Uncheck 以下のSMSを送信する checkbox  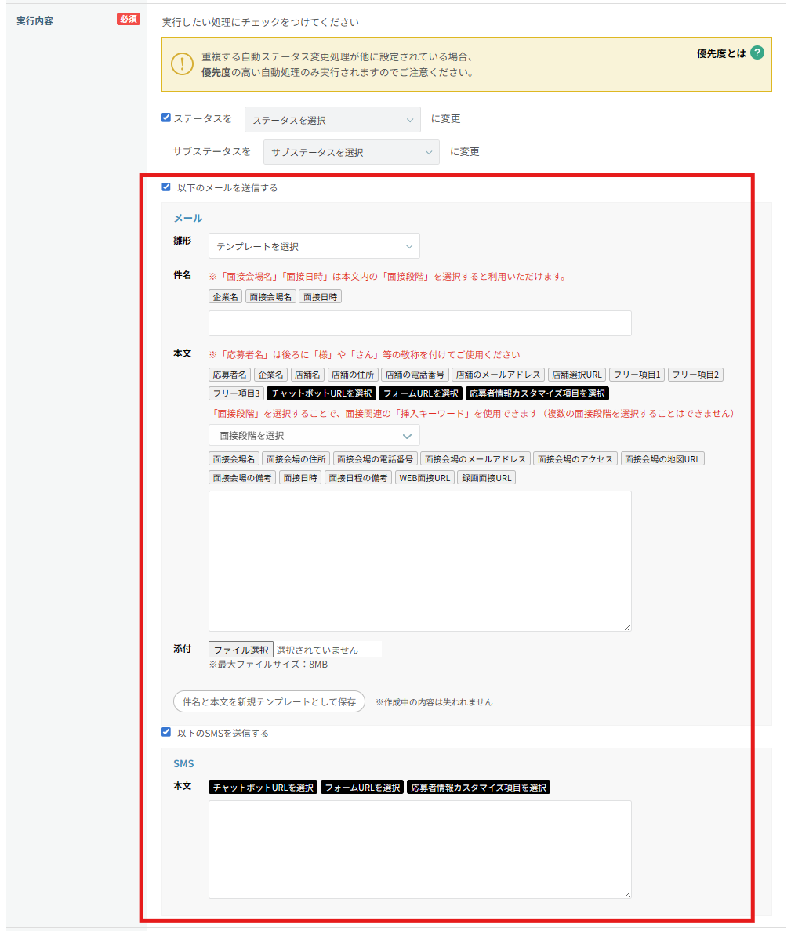click(166, 732)
